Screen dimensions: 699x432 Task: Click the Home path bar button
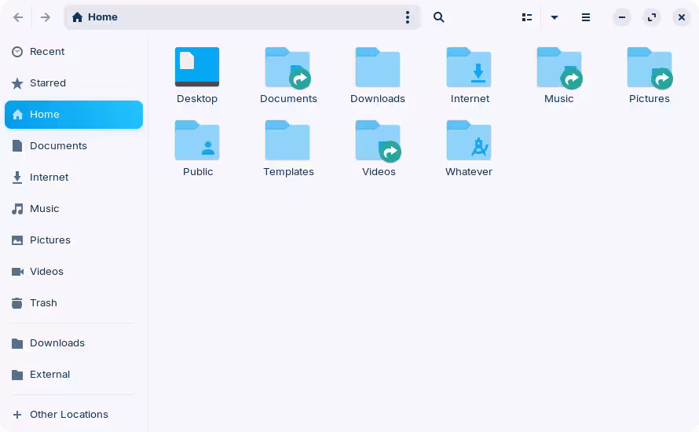tap(95, 17)
